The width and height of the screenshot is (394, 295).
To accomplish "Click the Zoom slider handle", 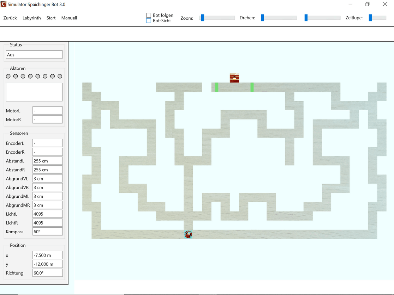I will click(x=203, y=18).
